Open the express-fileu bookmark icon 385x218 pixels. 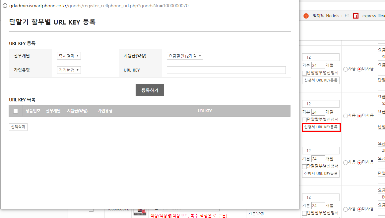click(x=356, y=16)
